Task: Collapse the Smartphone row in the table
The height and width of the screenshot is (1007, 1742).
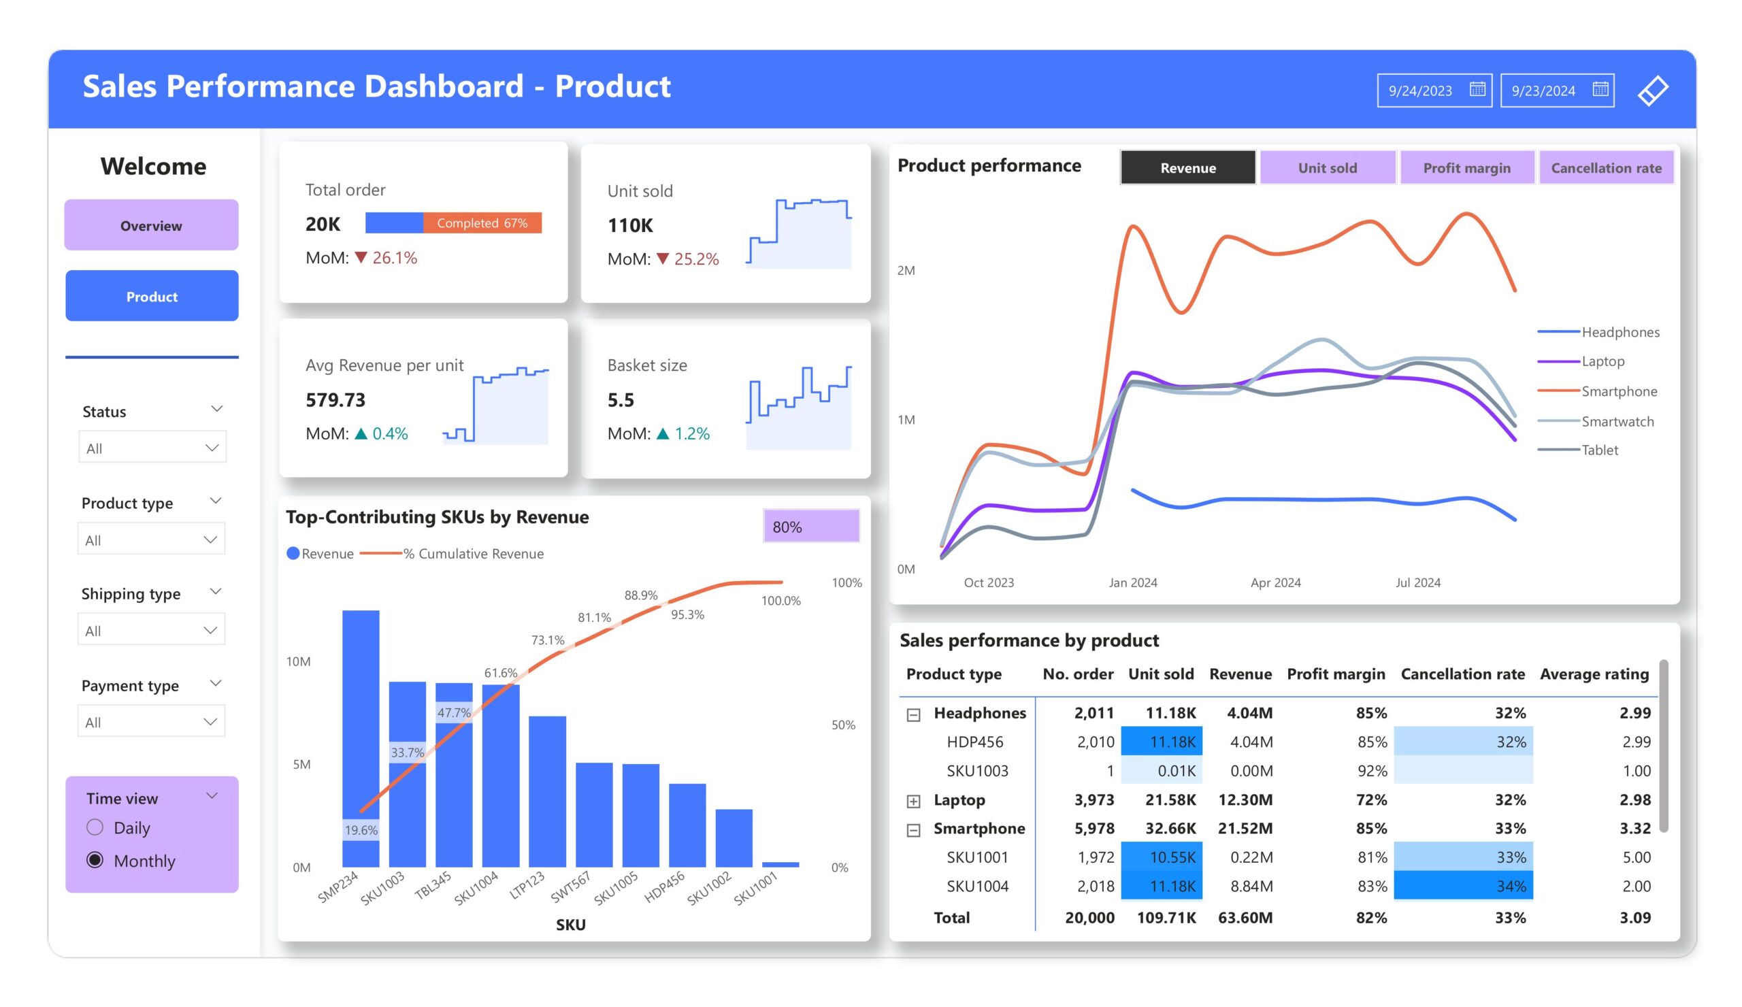Action: pyautogui.click(x=913, y=830)
